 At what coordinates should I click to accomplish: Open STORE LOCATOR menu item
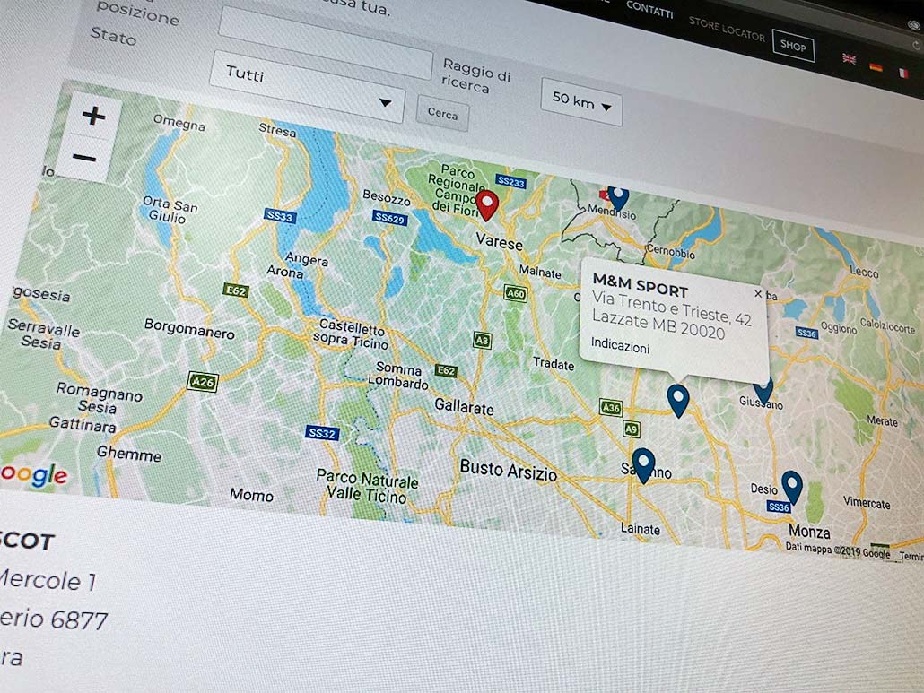tap(727, 30)
